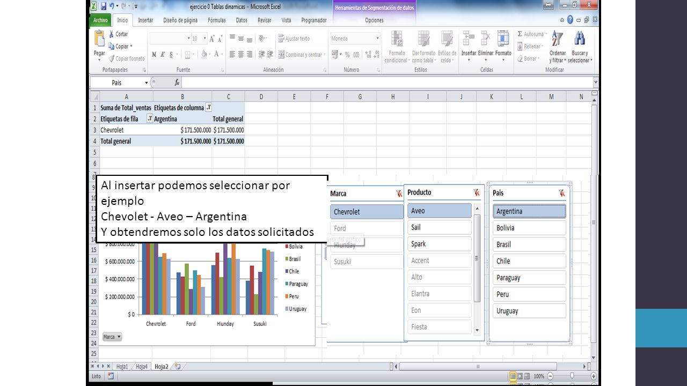Save the workbook from the quick access toolbar
The width and height of the screenshot is (687, 386).
(103, 6)
